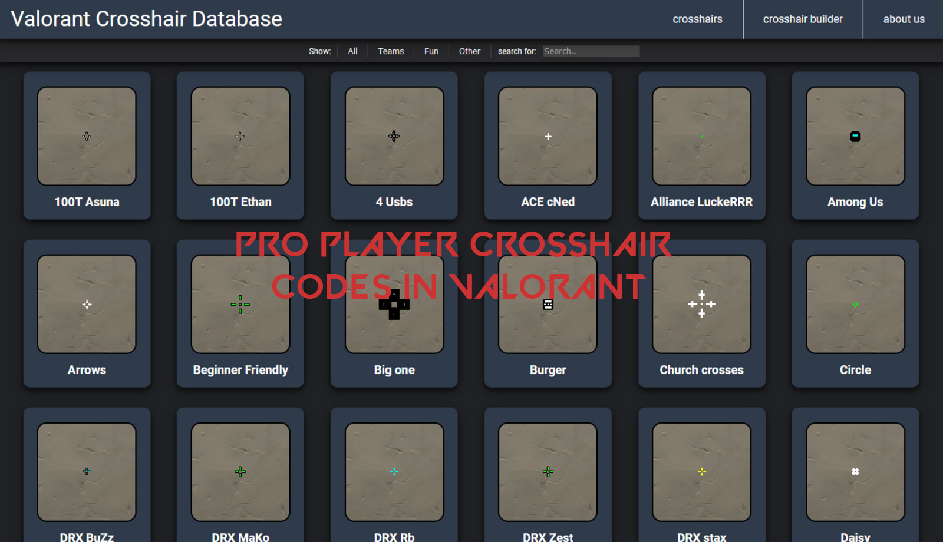
Task: Open the crosshair builder page
Action: point(803,19)
